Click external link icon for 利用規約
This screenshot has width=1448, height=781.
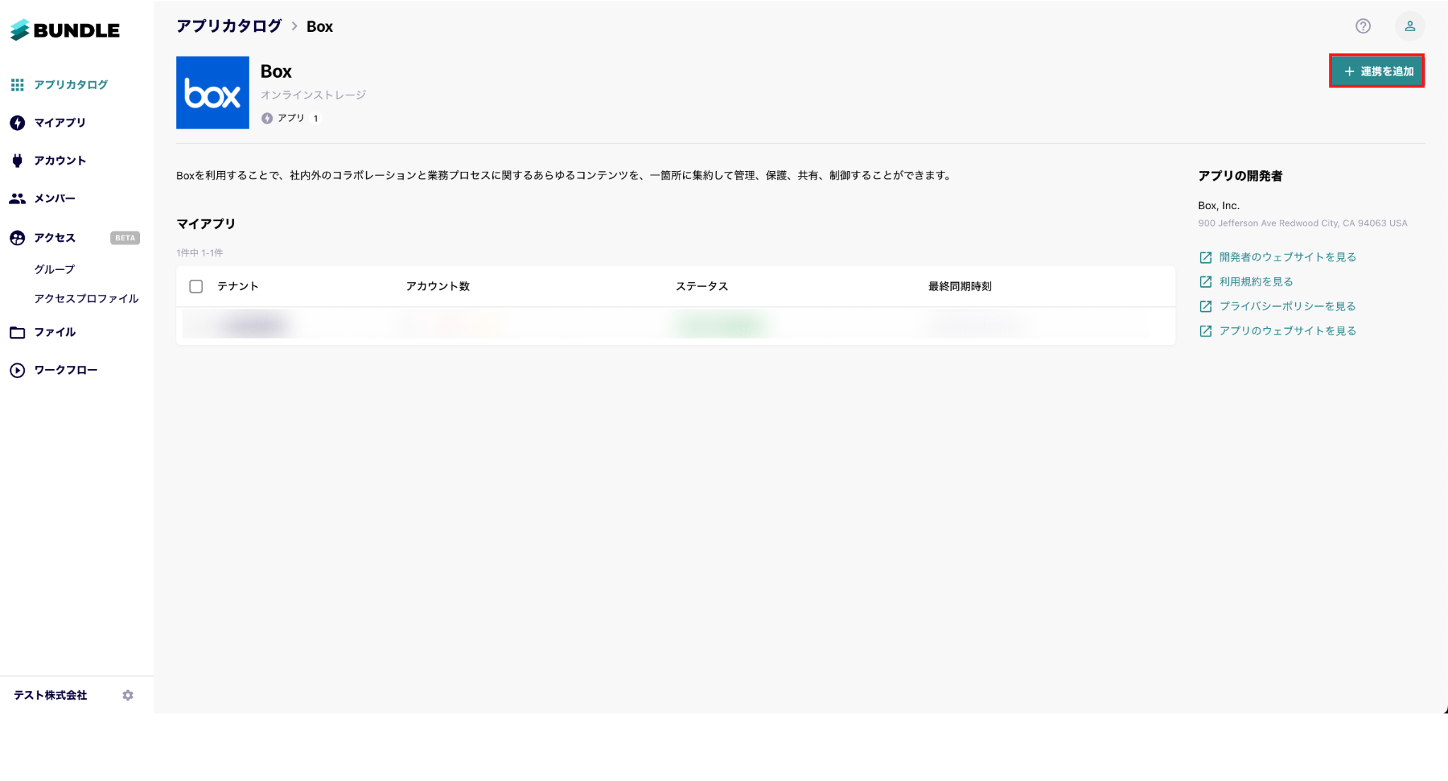[x=1205, y=282]
